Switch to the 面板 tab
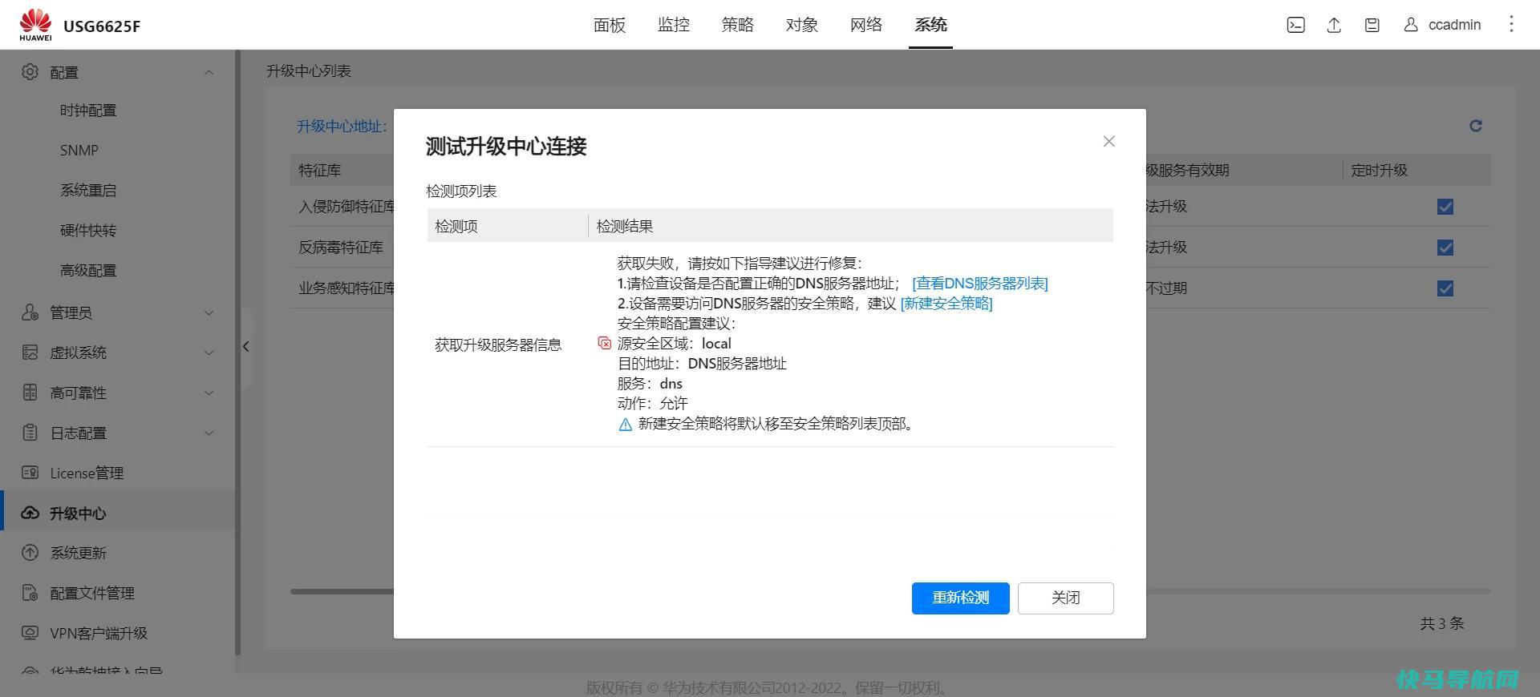This screenshot has width=1540, height=697. [610, 25]
